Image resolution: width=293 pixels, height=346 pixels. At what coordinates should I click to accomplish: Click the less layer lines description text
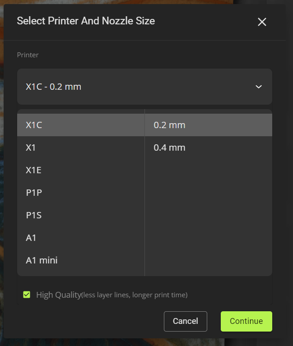[x=135, y=295]
